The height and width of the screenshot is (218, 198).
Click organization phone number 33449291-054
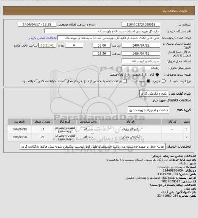[167, 174]
